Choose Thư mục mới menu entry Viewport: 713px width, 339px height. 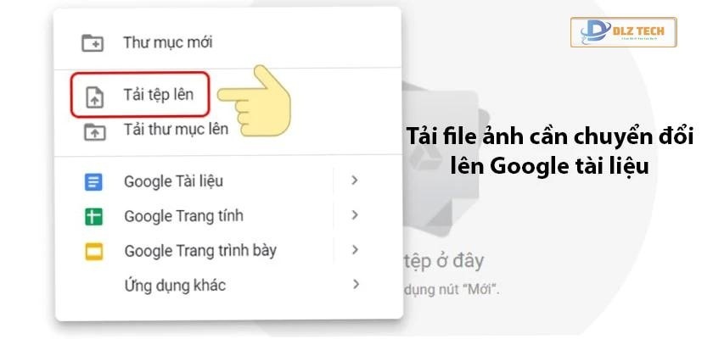point(227,43)
